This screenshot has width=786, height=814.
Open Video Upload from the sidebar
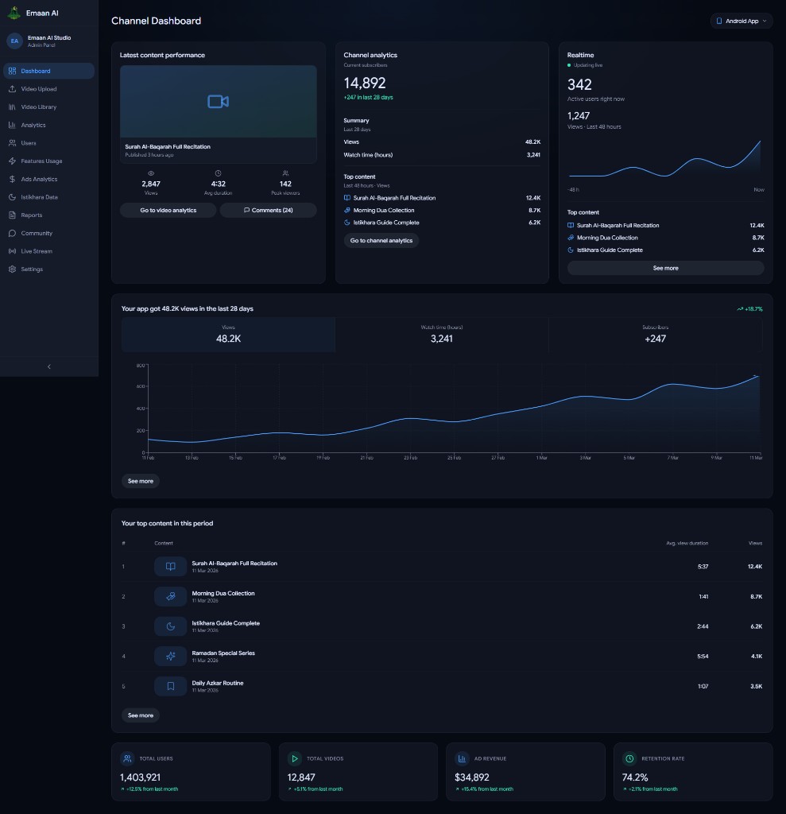(48, 89)
